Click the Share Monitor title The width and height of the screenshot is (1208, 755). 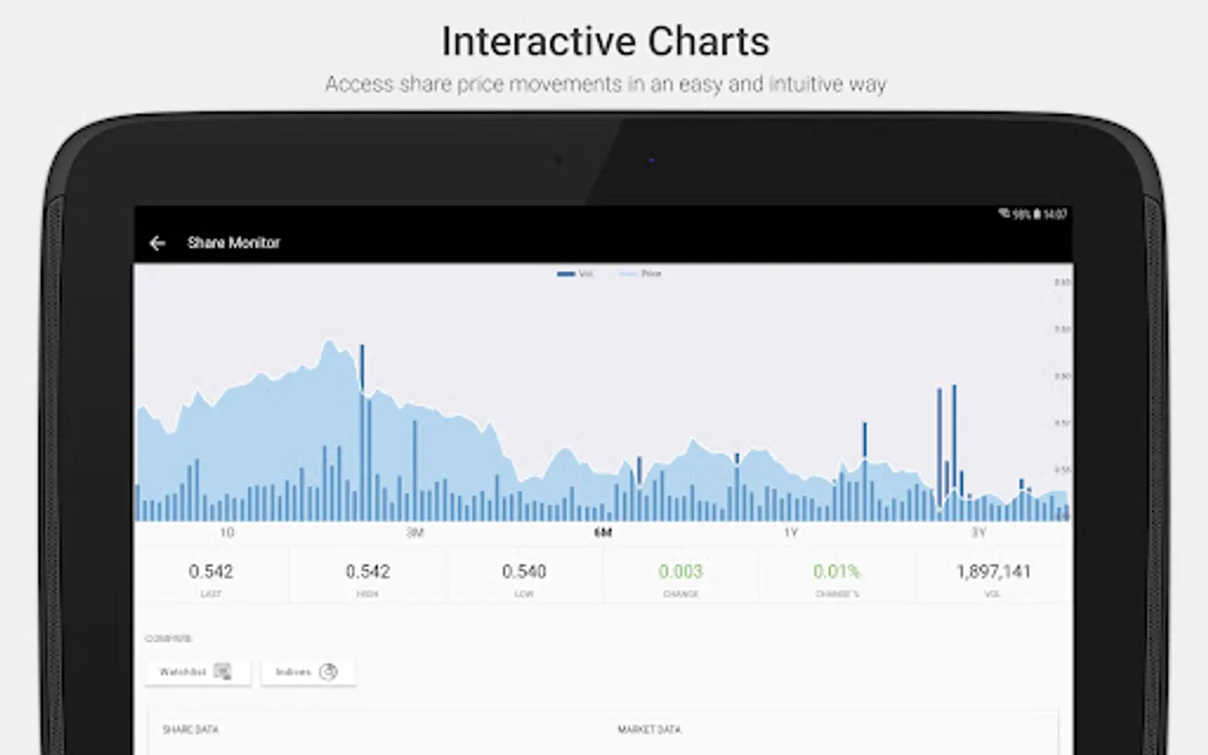pyautogui.click(x=233, y=242)
